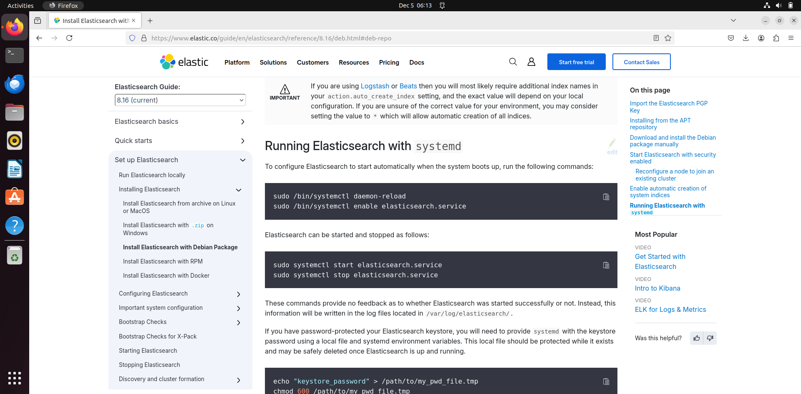This screenshot has height=394, width=801.
Task: Open Docs menu item
Action: click(x=417, y=62)
